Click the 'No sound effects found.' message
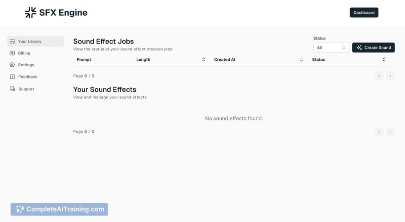The width and height of the screenshot is (405, 222). tap(234, 118)
